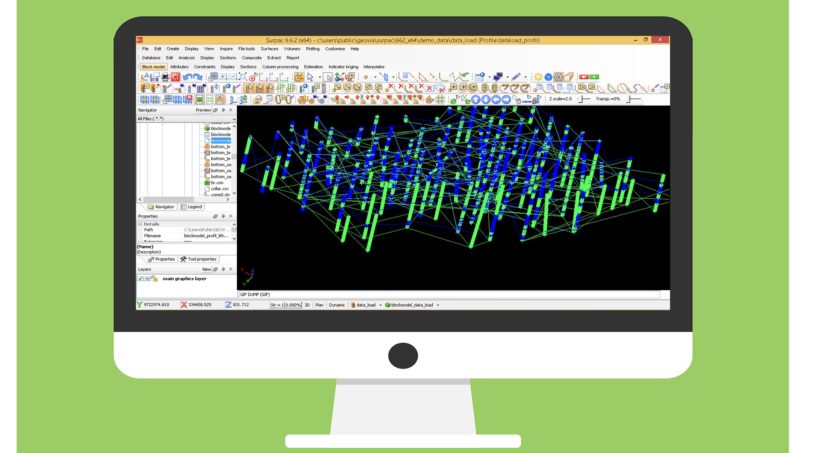The image size is (821, 453).
Task: Expand the blockmodel_data_load dropdown
Action: 438,305
